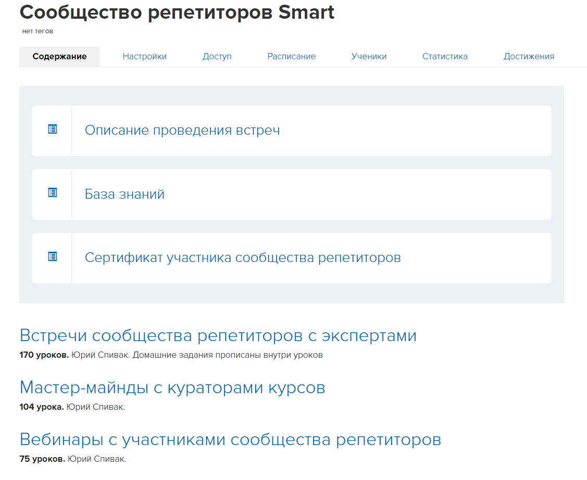Click the 104 урока count text
Viewport: 587px width, 480px height.
[42, 407]
